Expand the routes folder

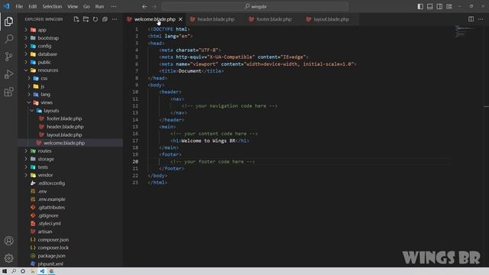tap(44, 151)
